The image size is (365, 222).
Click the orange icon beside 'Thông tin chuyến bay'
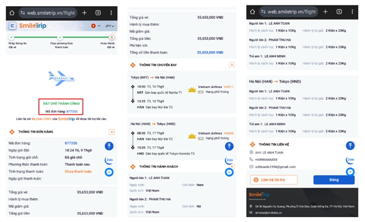point(133,65)
